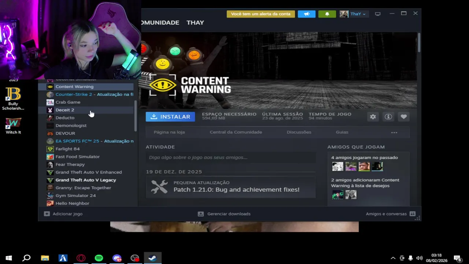Select Content Warning in library list
The height and width of the screenshot is (264, 469).
point(86,87)
